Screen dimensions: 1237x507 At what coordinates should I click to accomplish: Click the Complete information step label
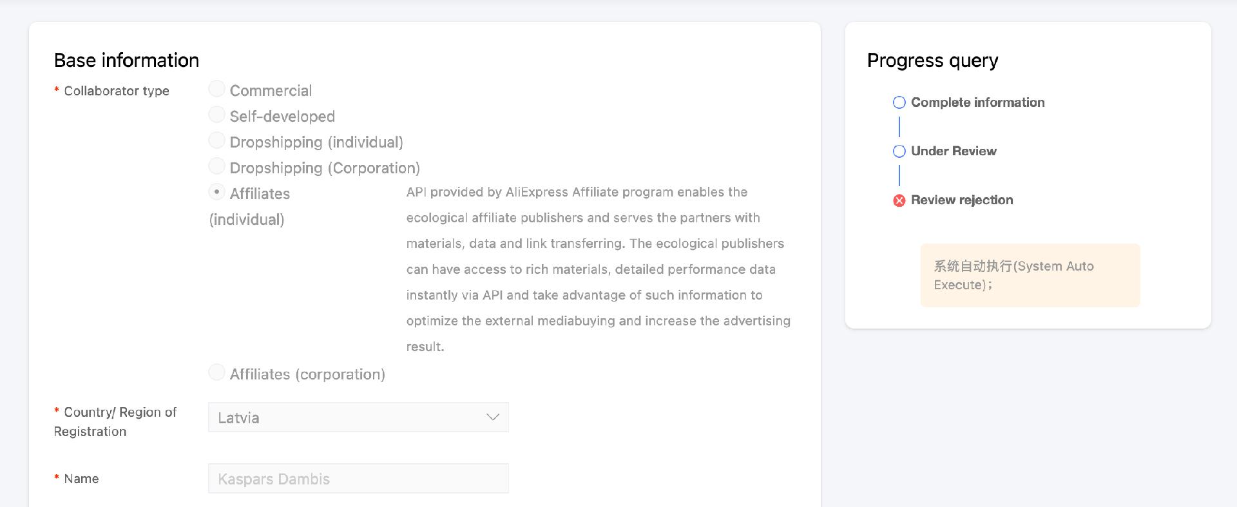pyautogui.click(x=977, y=102)
